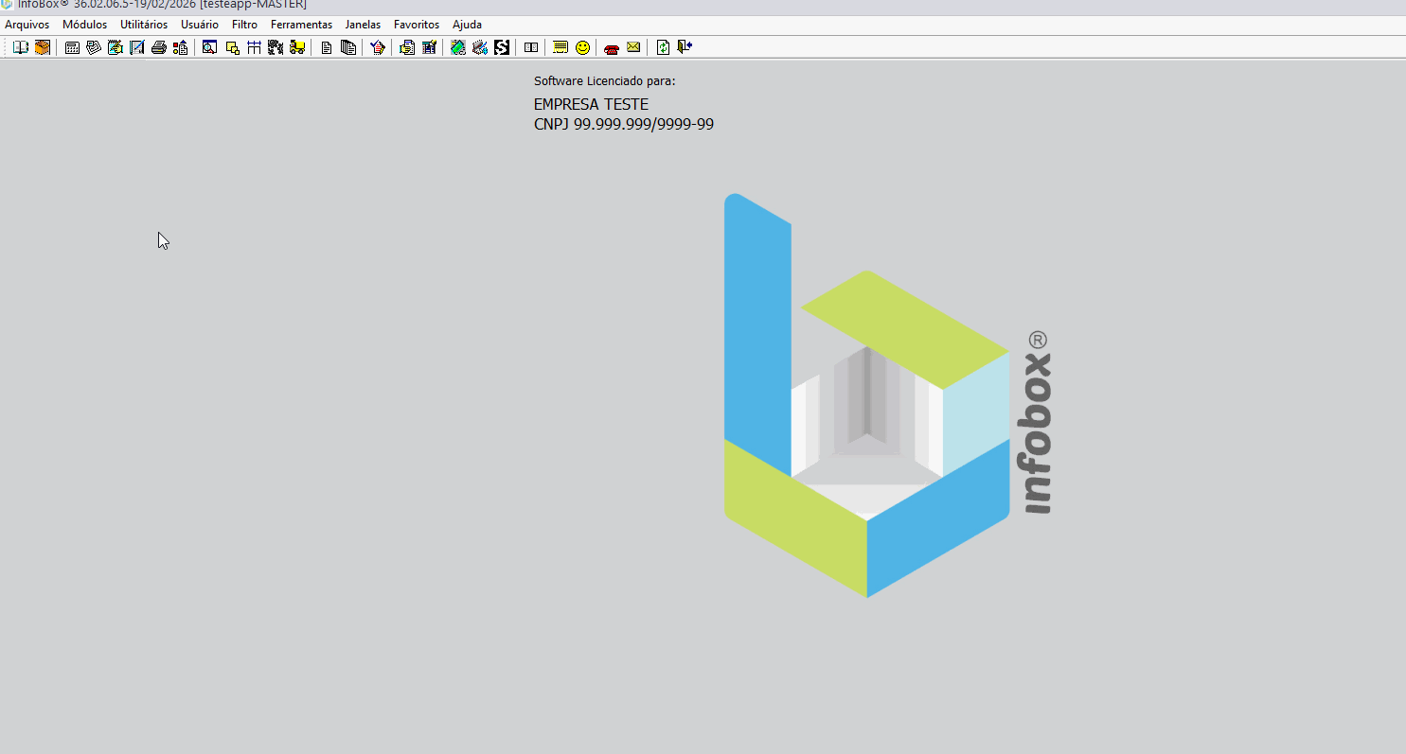Click the orange box icon in toolbar
Viewport: 1406px width, 754px height.
pyautogui.click(x=43, y=47)
